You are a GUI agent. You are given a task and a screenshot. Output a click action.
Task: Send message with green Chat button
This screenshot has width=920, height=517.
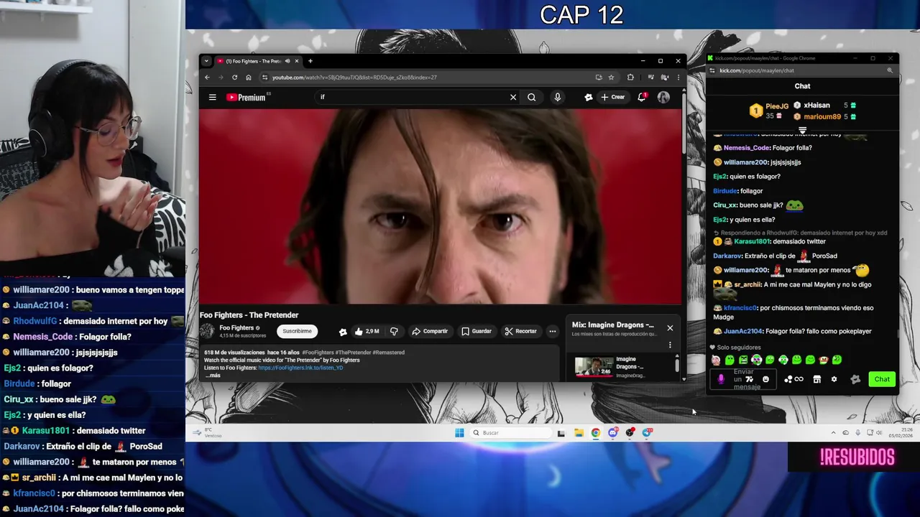click(882, 379)
